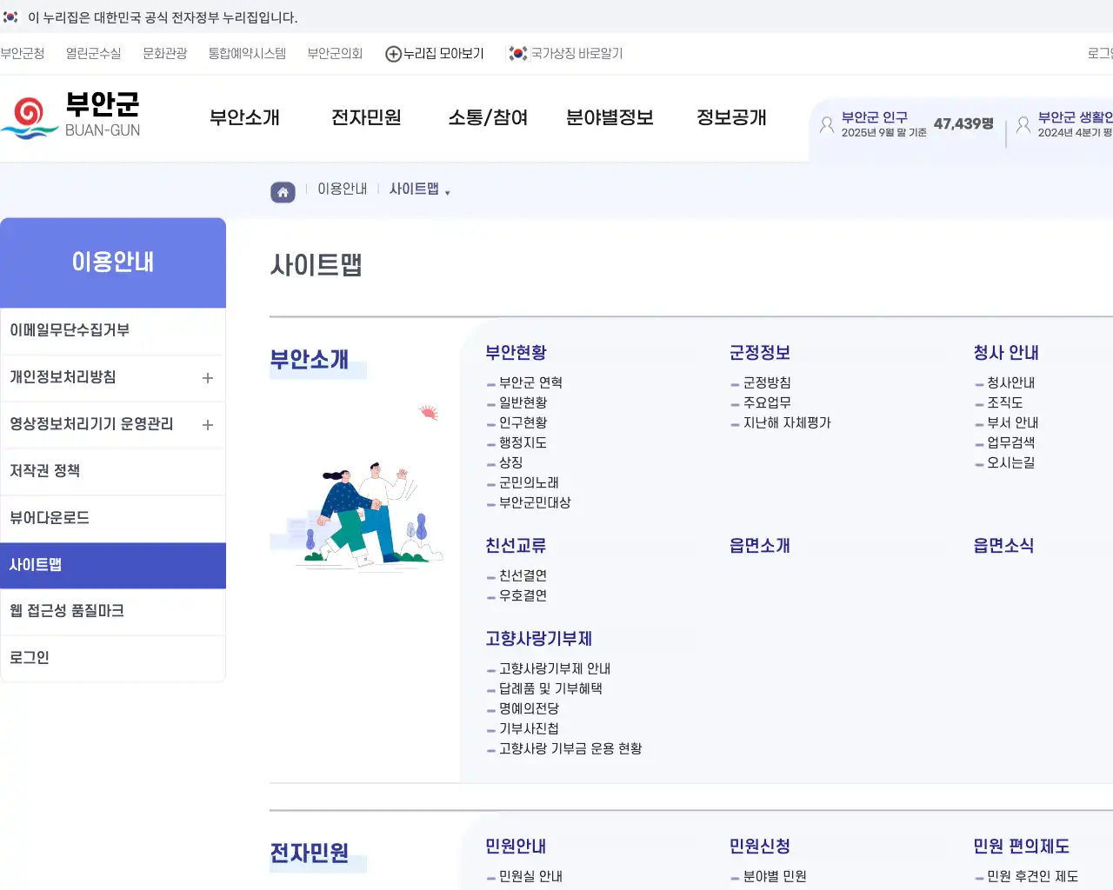
Task: Open 지난해 자체평가 sitemap link
Action: (x=787, y=422)
